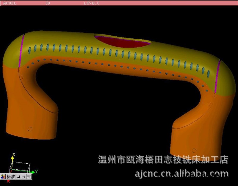238x186 pixels.
Task: Toggle the Chinese punctuation mode button
Action: click(24, 176)
